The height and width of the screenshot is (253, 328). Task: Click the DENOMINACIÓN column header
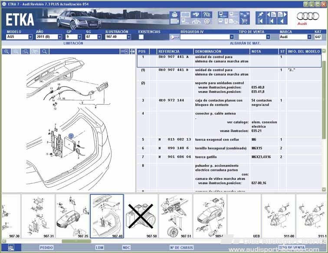[222, 52]
